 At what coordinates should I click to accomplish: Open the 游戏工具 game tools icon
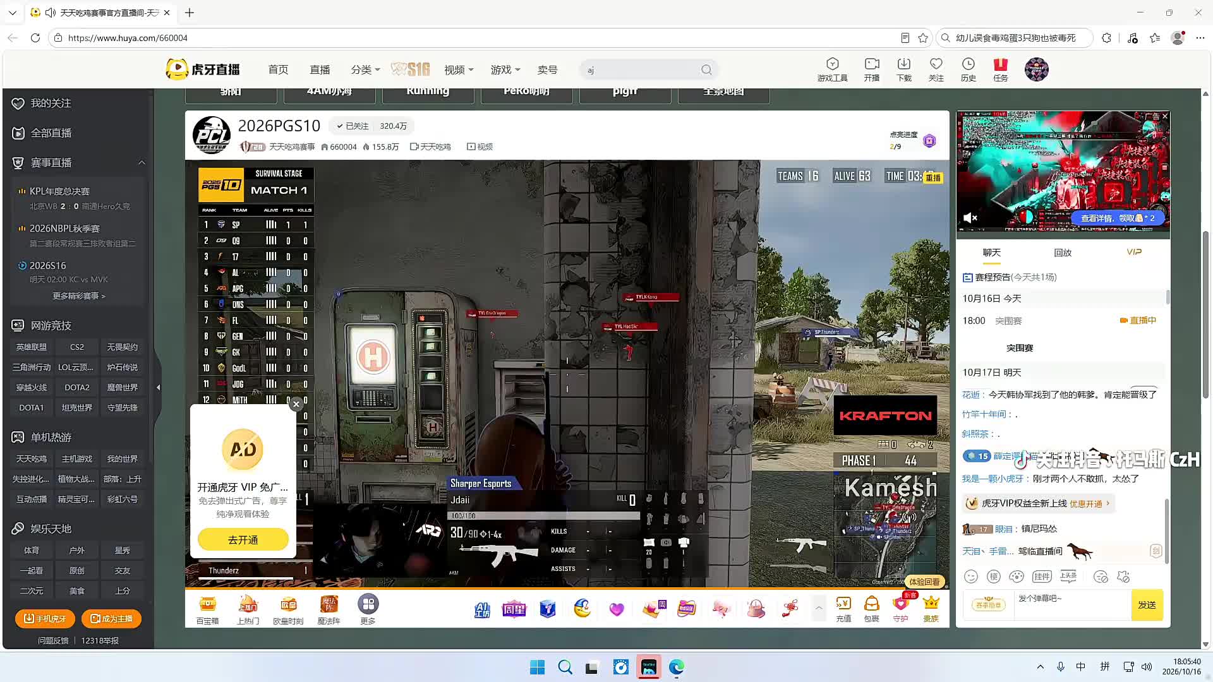coord(832,69)
